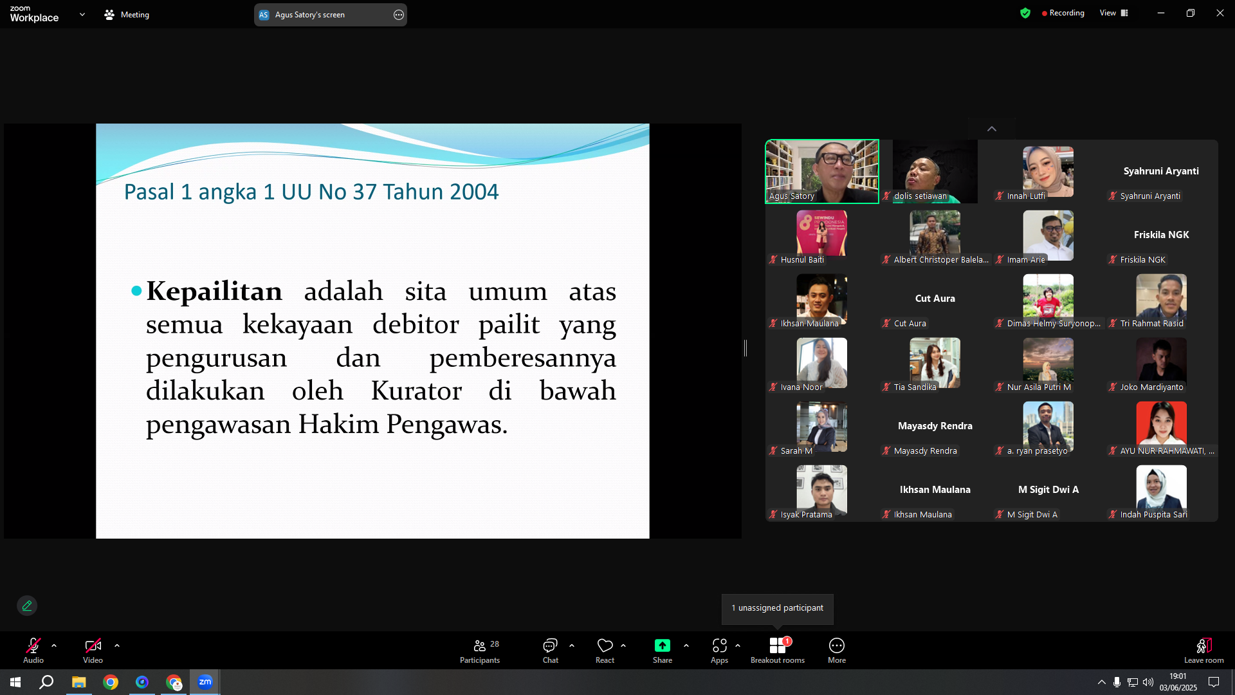Select Imam Arie participant tile

[1048, 235]
